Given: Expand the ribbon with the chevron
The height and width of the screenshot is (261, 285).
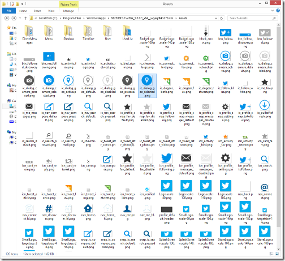Looking at the screenshot, I should point(273,11).
